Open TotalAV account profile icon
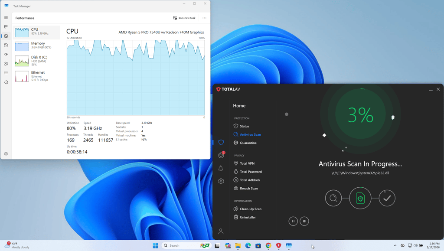The image size is (444, 251). (x=221, y=231)
